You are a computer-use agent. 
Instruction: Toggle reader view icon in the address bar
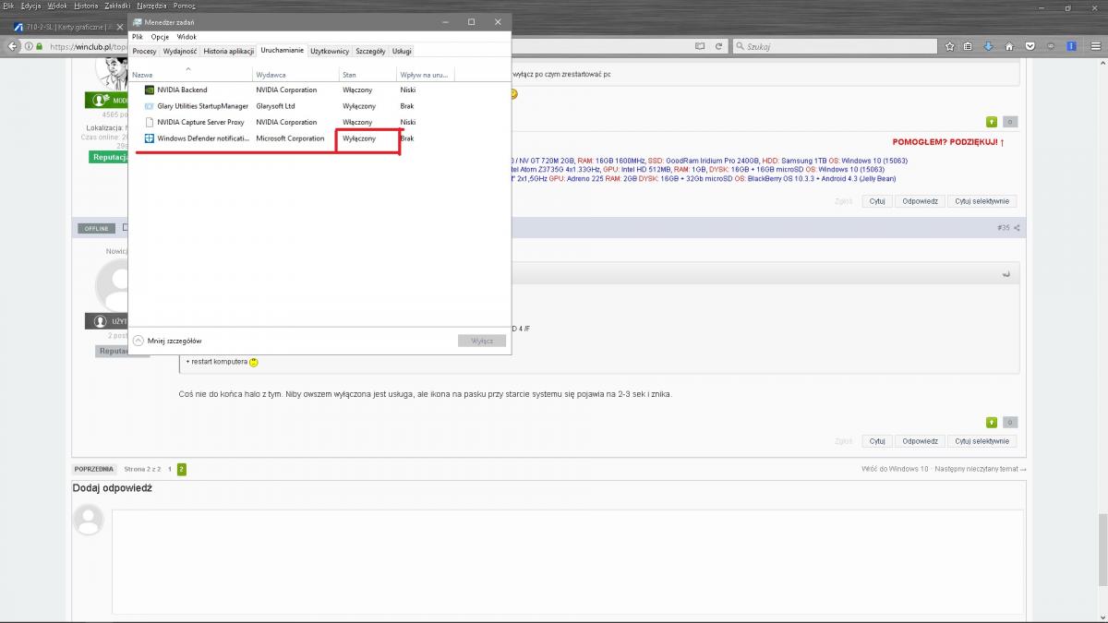tap(701, 46)
